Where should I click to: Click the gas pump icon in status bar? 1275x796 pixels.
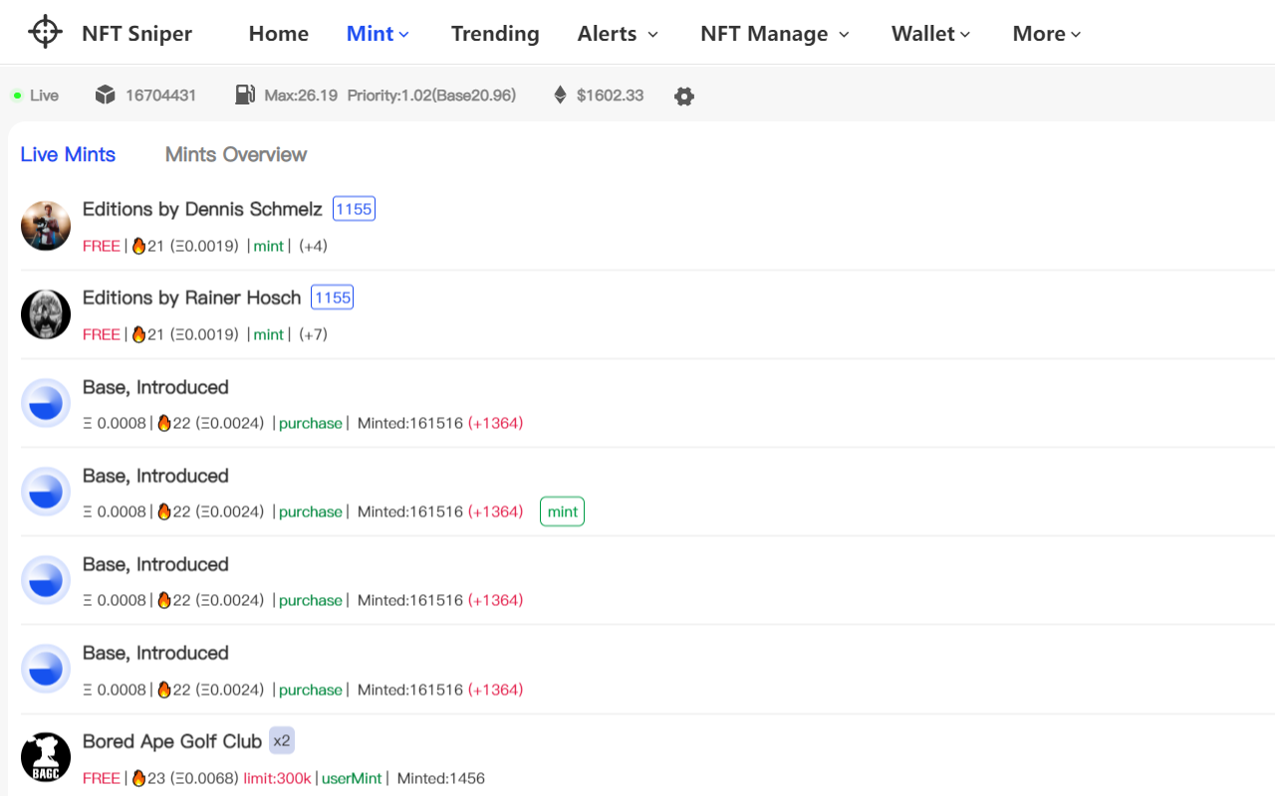tap(245, 94)
